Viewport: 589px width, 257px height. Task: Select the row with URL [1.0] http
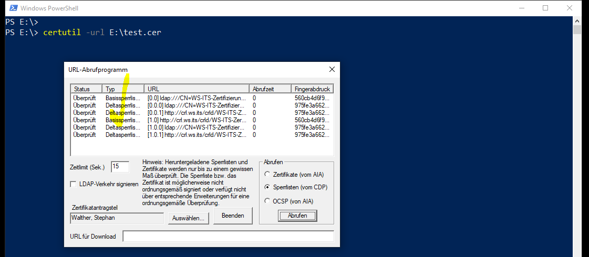pos(202,120)
